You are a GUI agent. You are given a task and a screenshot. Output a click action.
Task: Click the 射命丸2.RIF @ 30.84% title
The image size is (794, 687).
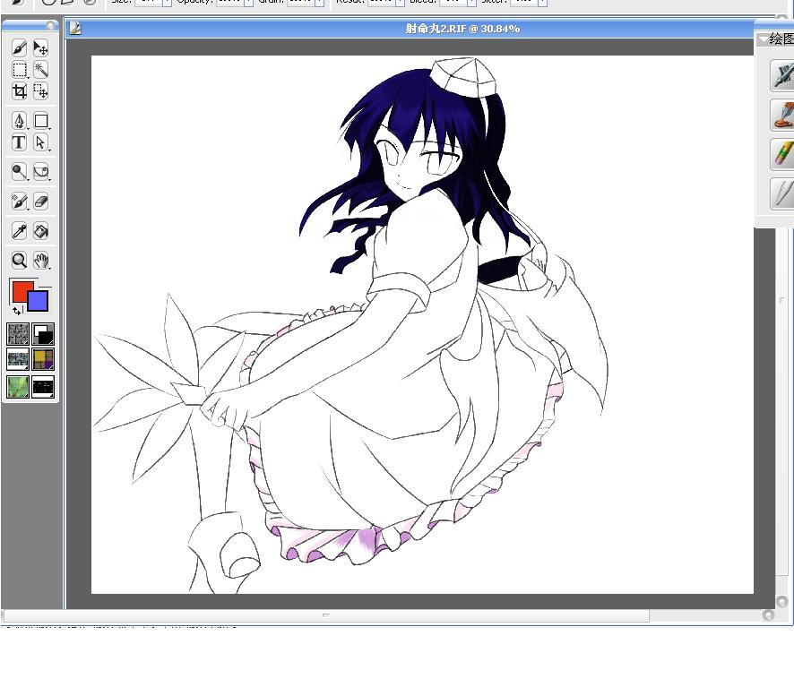tap(462, 29)
